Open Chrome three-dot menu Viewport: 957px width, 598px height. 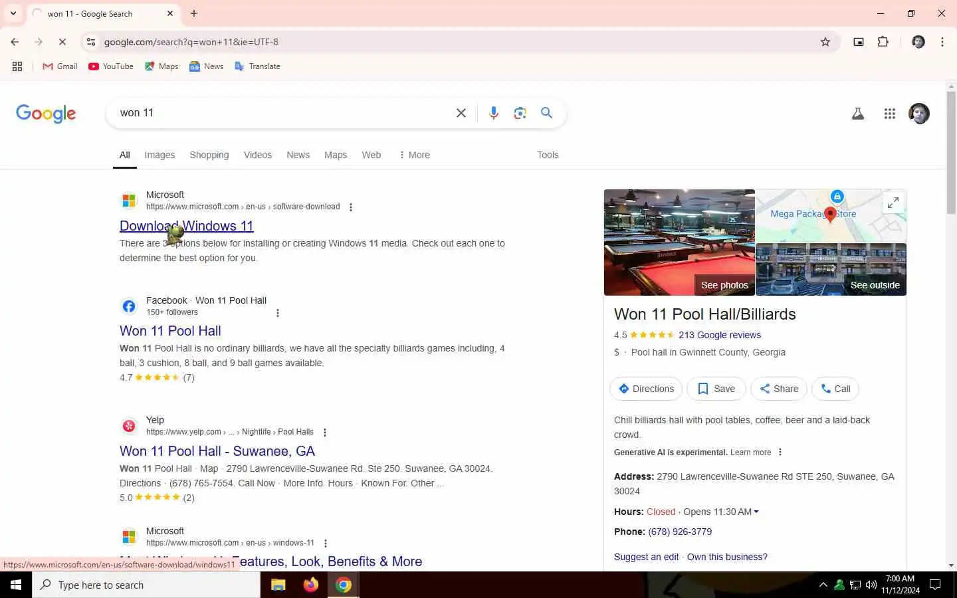click(x=942, y=42)
